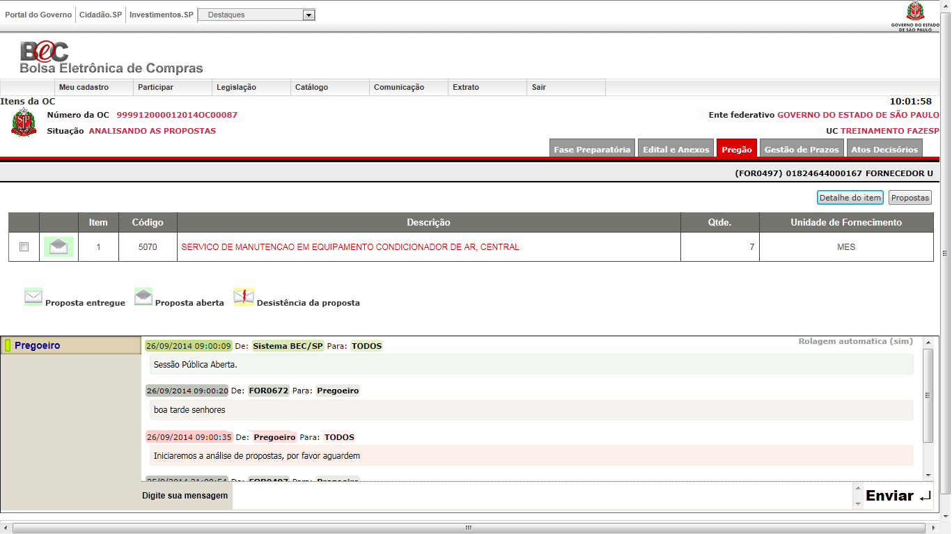This screenshot has height=534, width=952.
Task: Click the 26/09/2014 09:00:09 timestamp
Action: coord(189,346)
